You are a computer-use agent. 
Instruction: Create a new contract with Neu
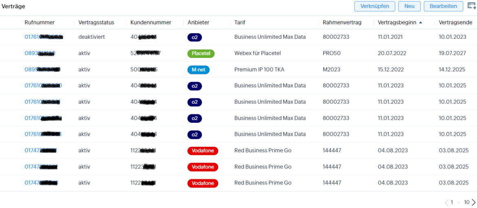point(409,6)
